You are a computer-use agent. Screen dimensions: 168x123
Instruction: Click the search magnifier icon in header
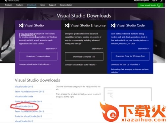162,1
